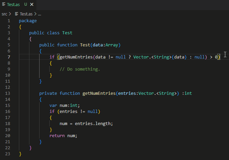Close the Test.as tab
The image size is (229, 160).
[32, 4]
